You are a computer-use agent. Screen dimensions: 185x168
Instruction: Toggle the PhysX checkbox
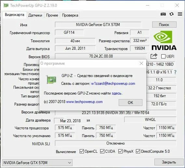(120, 151)
